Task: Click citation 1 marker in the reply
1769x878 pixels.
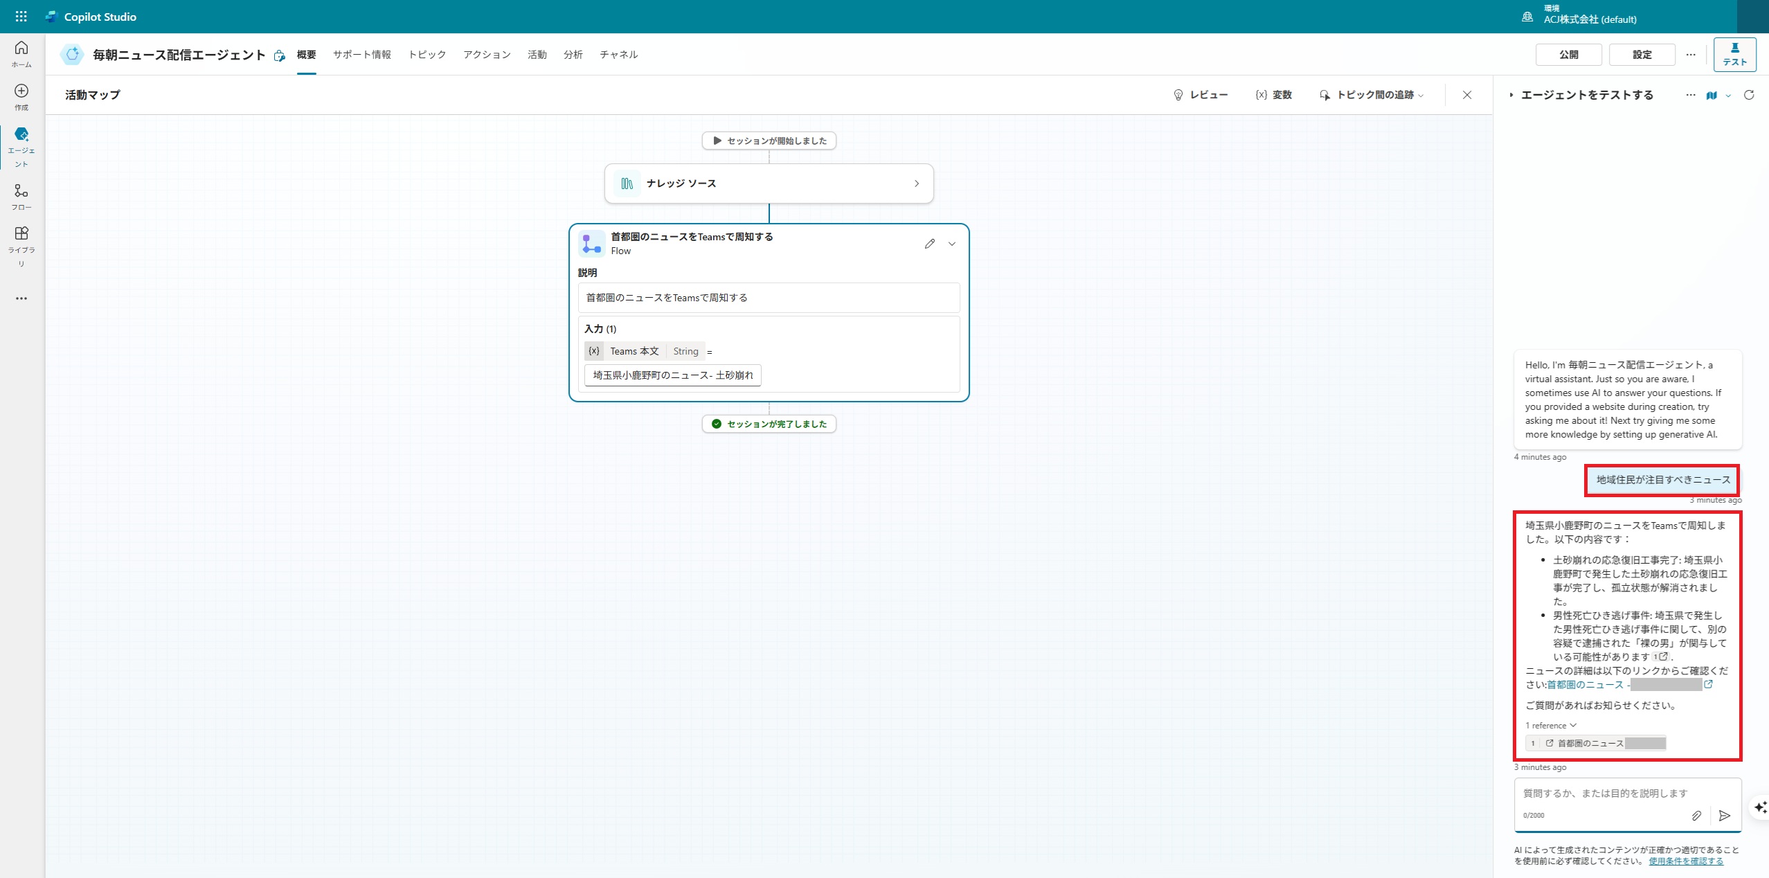Action: point(1660,657)
